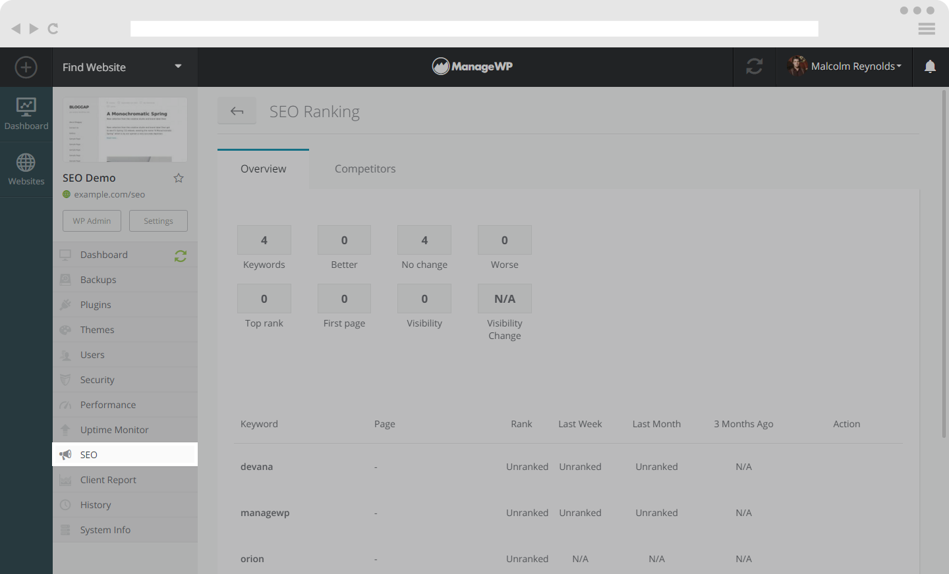Screen dimensions: 949x574
Task: Click the Keyword column header
Action: pos(259,424)
